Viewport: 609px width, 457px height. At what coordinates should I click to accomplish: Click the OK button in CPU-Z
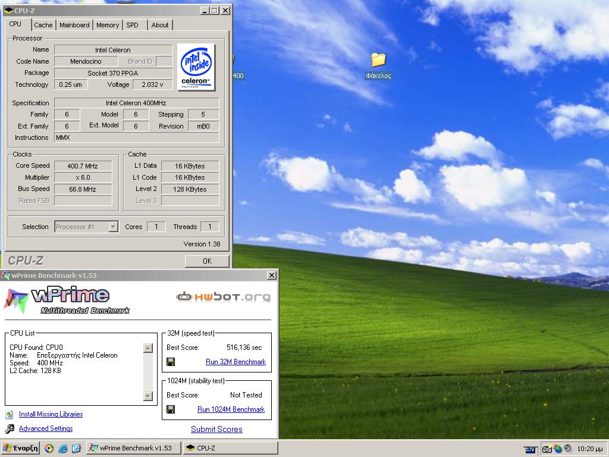click(207, 261)
